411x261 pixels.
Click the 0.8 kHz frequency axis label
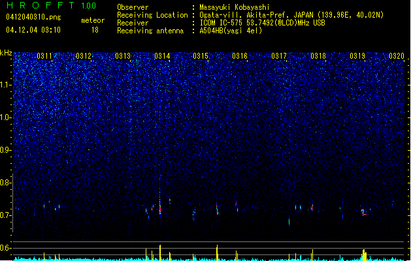pos(5,183)
